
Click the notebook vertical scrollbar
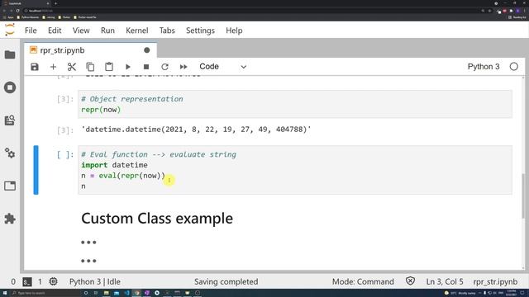tap(523, 196)
